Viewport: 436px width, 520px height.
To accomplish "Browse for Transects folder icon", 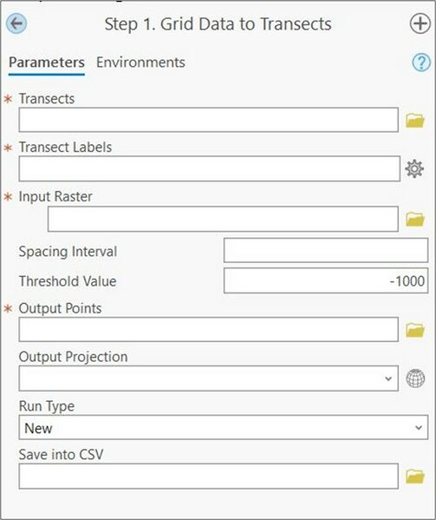I will (x=415, y=121).
